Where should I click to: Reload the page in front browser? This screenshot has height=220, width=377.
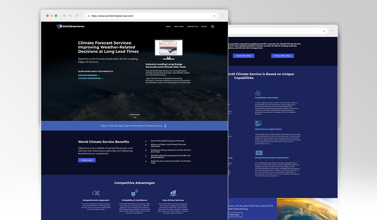point(77,16)
